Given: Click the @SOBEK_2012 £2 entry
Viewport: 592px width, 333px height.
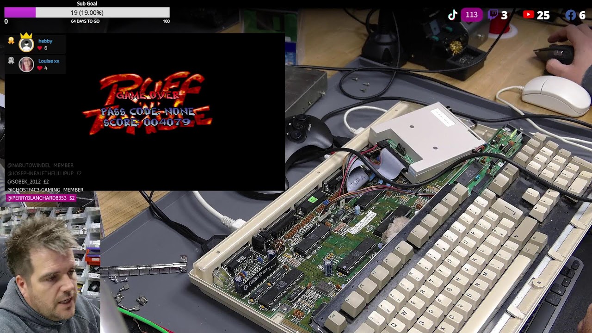Looking at the screenshot, I should (28, 182).
